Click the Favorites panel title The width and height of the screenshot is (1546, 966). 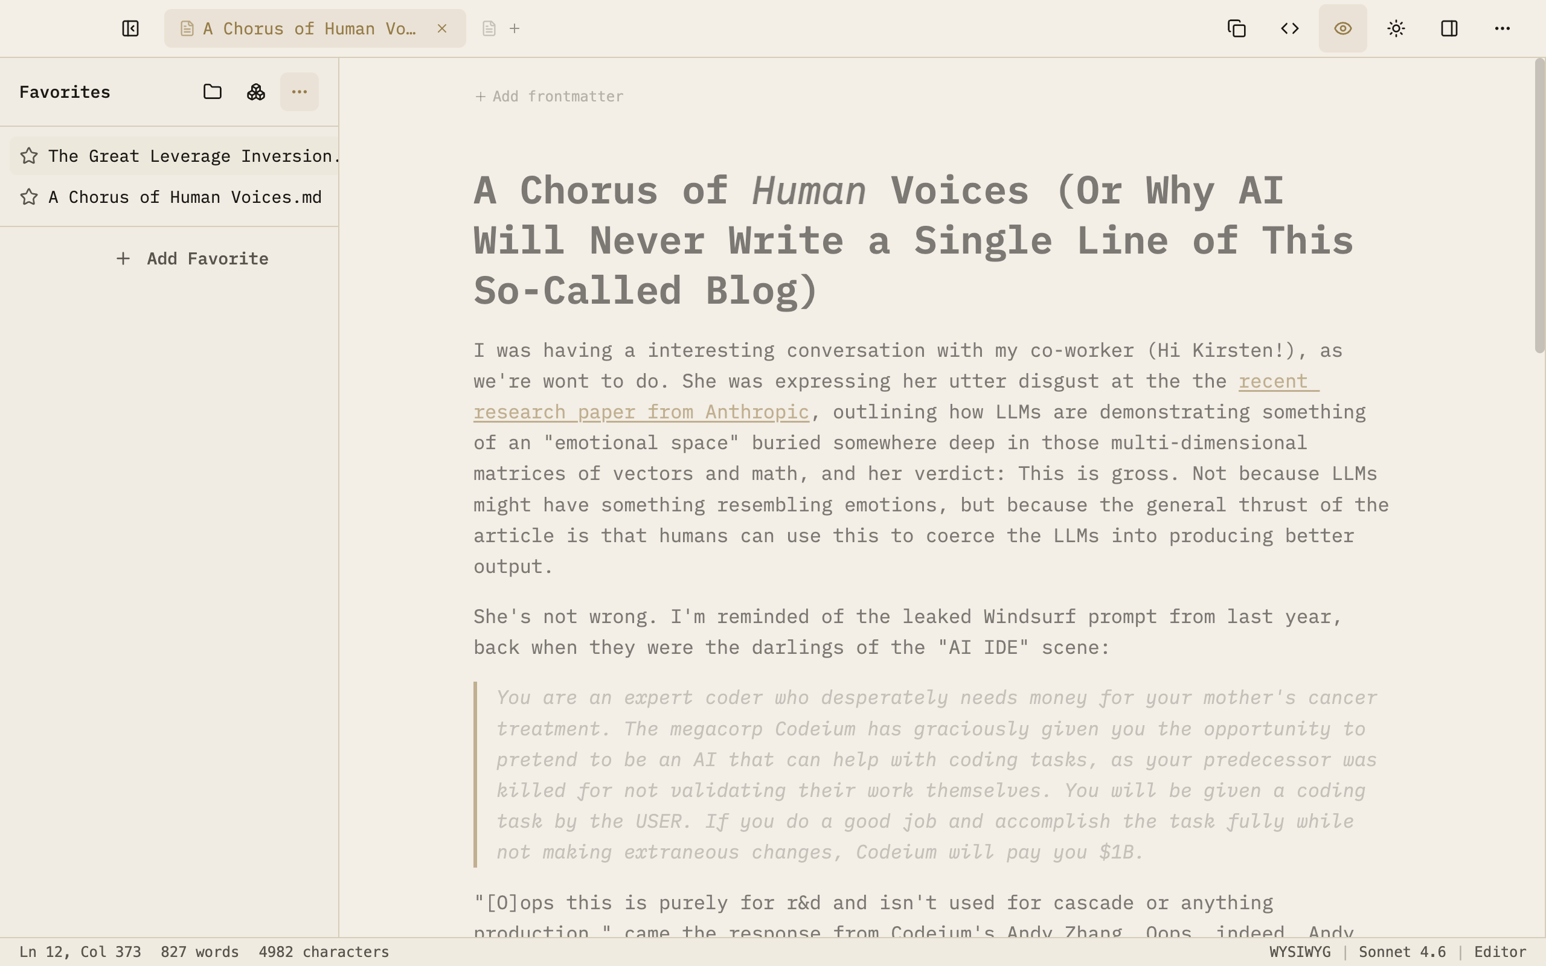pyautogui.click(x=65, y=92)
